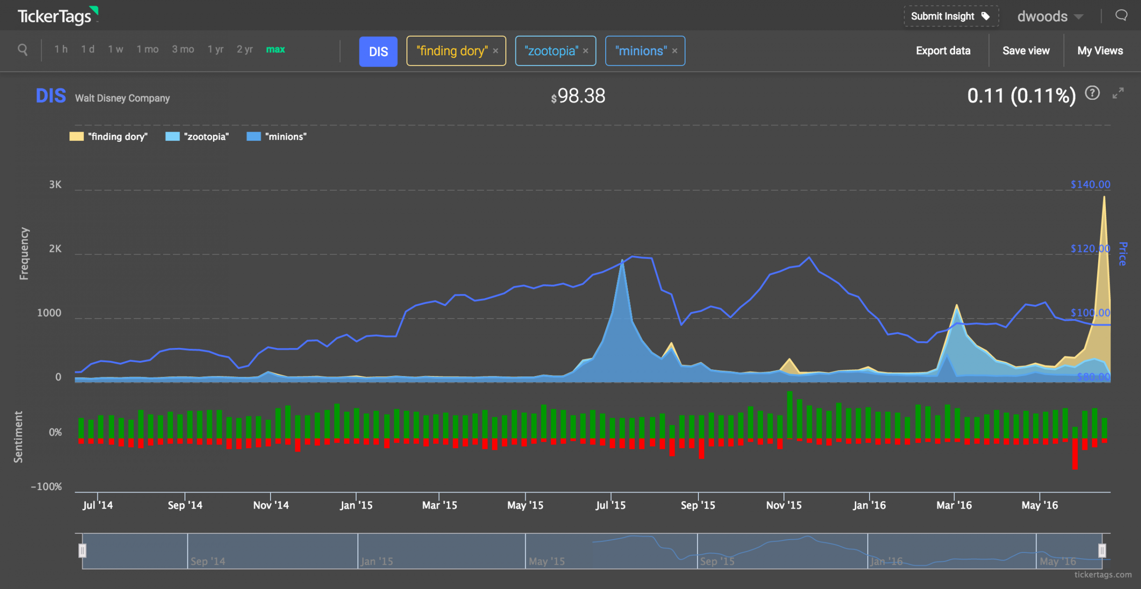This screenshot has width=1141, height=589.
Task: Click May '15 in the range navigator
Action: pos(547,561)
